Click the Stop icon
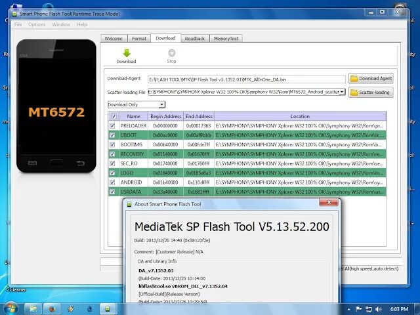 tap(171, 53)
